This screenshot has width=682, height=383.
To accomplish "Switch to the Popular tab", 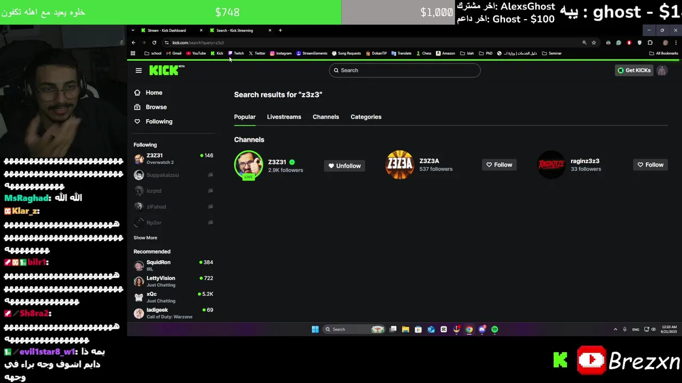I will pyautogui.click(x=245, y=117).
